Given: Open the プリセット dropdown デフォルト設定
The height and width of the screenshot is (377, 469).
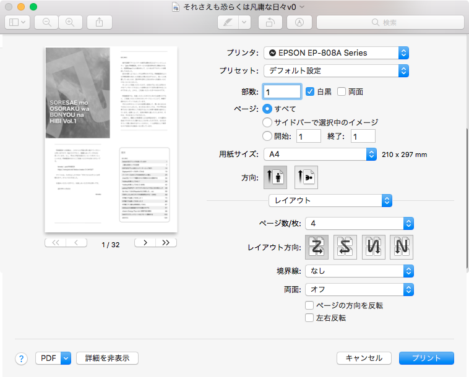Looking at the screenshot, I should pyautogui.click(x=336, y=71).
